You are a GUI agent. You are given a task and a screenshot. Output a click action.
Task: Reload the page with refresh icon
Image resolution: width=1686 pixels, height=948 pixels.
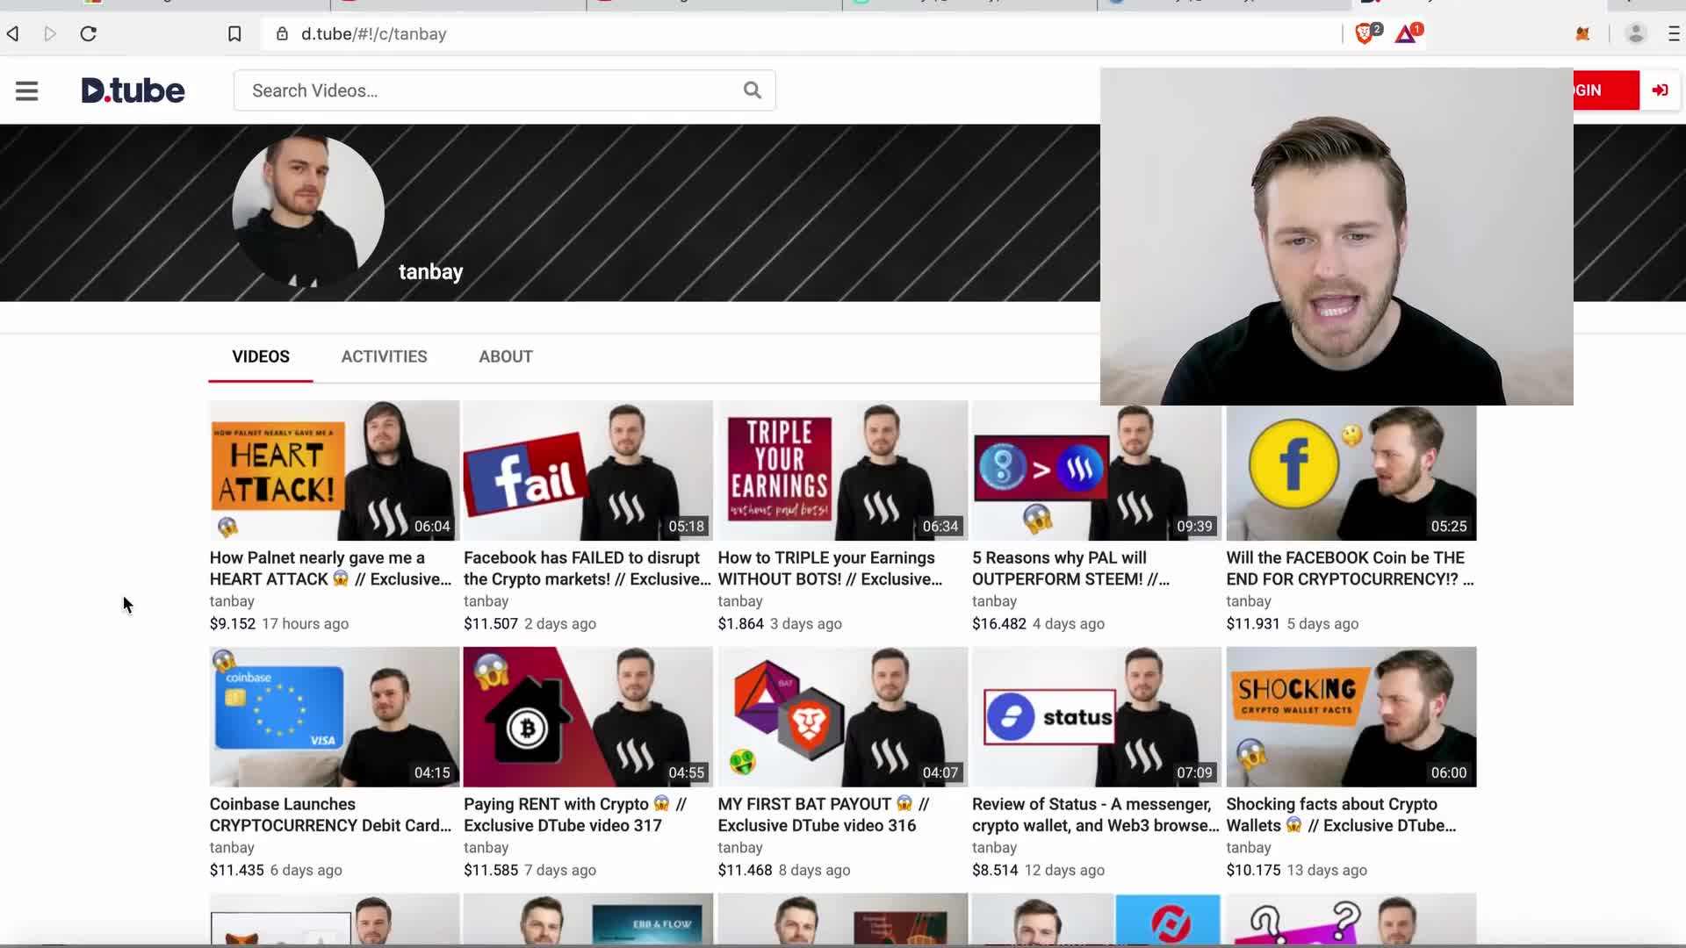point(88,33)
